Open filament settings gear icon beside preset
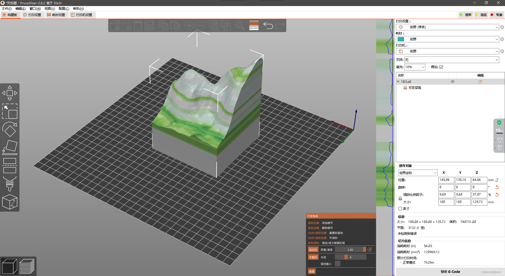 point(502,39)
